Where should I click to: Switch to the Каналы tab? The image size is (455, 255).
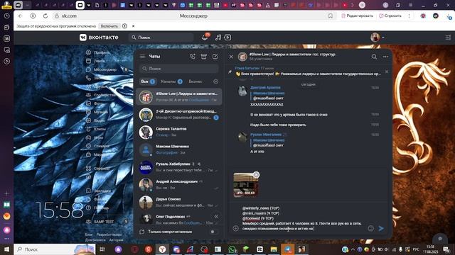tap(171, 81)
